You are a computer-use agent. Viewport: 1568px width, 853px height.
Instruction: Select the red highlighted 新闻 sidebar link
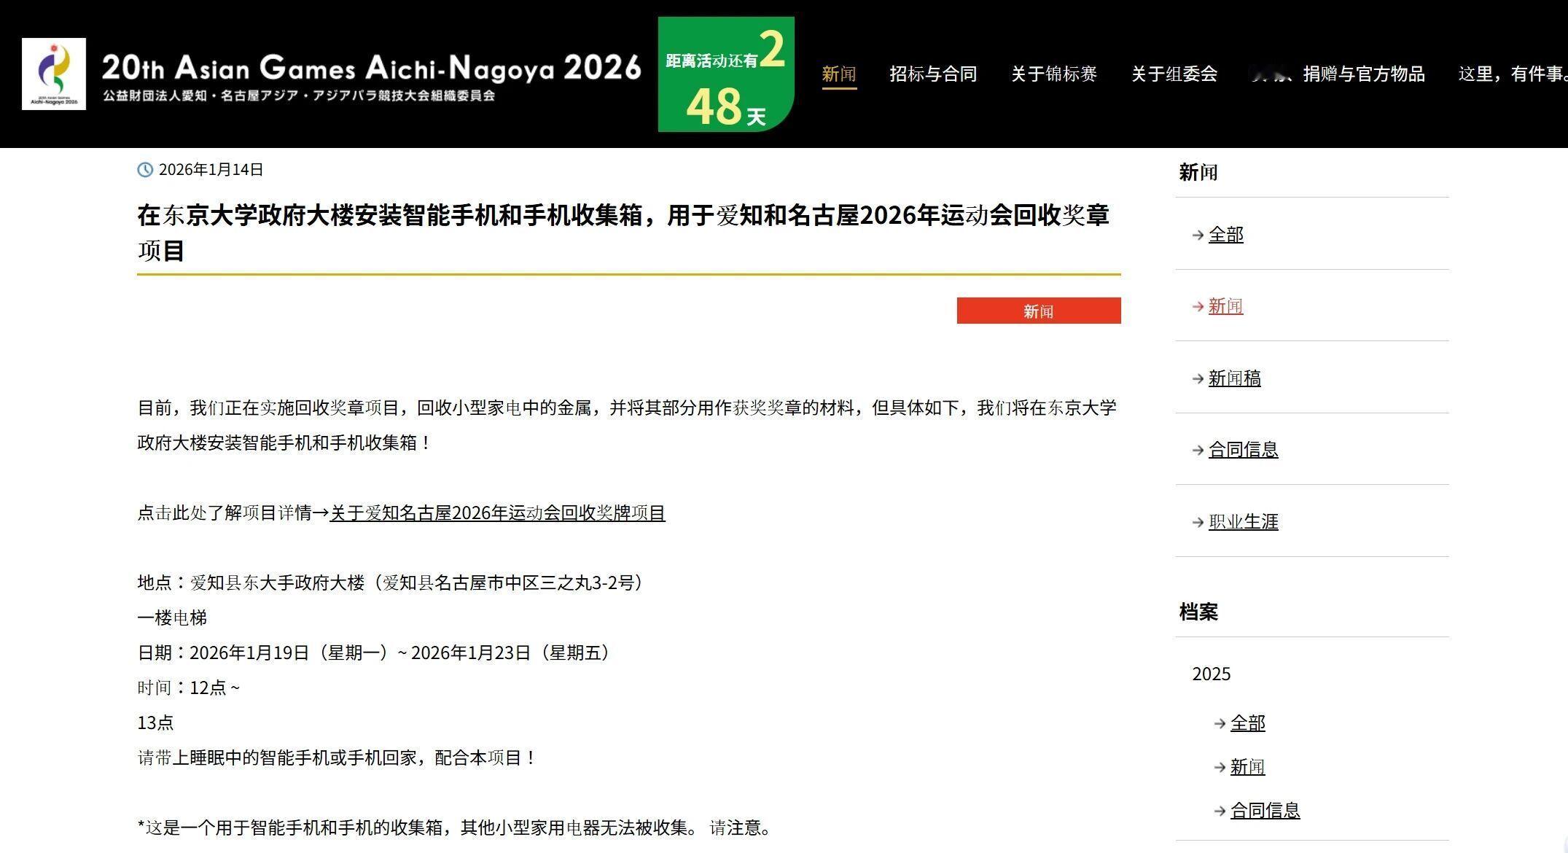pos(1225,306)
